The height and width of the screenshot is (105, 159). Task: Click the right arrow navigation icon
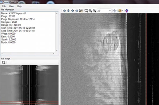[x=77, y=11]
